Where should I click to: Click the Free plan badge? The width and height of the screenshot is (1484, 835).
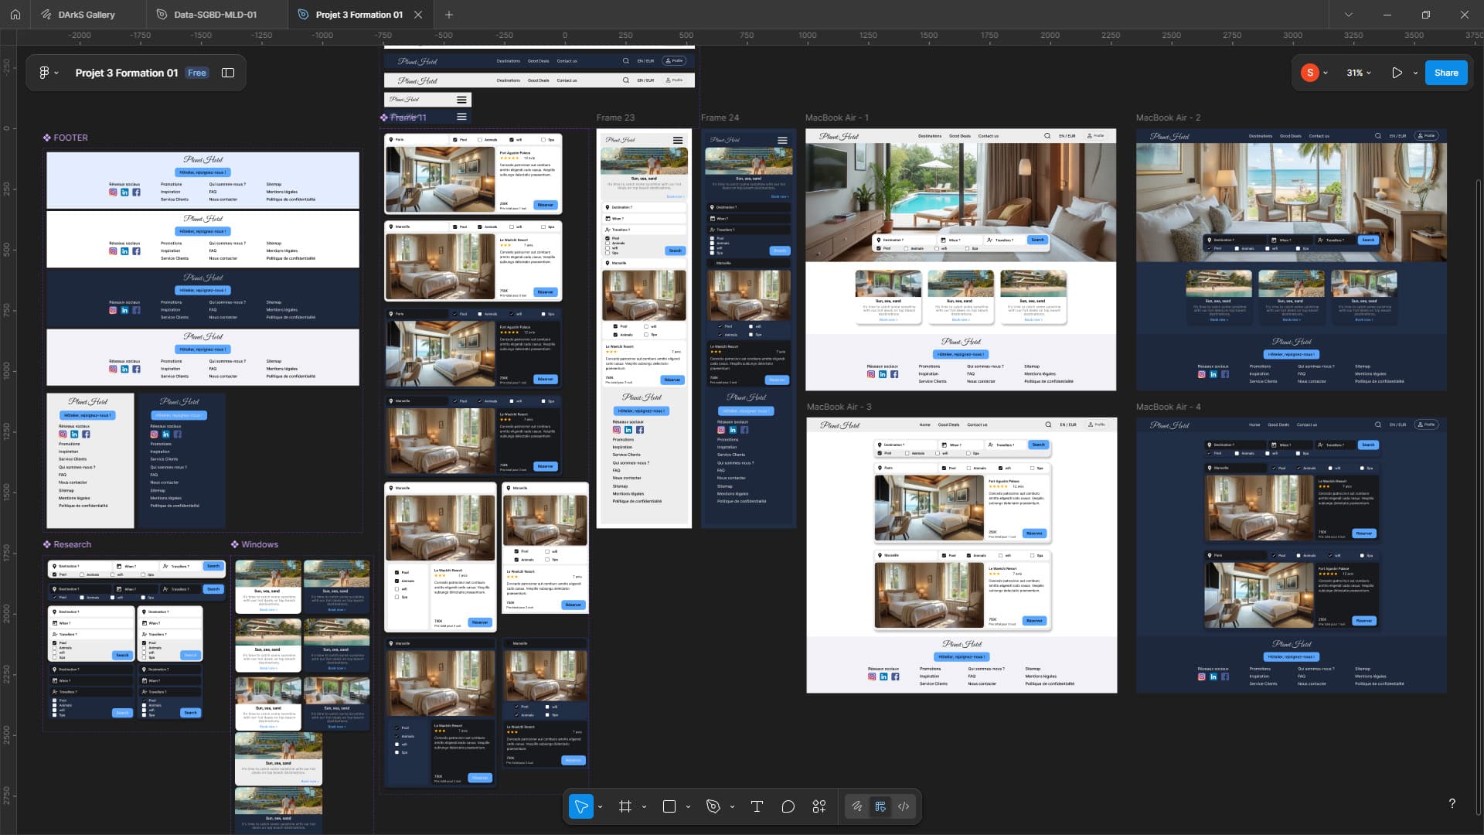point(197,73)
